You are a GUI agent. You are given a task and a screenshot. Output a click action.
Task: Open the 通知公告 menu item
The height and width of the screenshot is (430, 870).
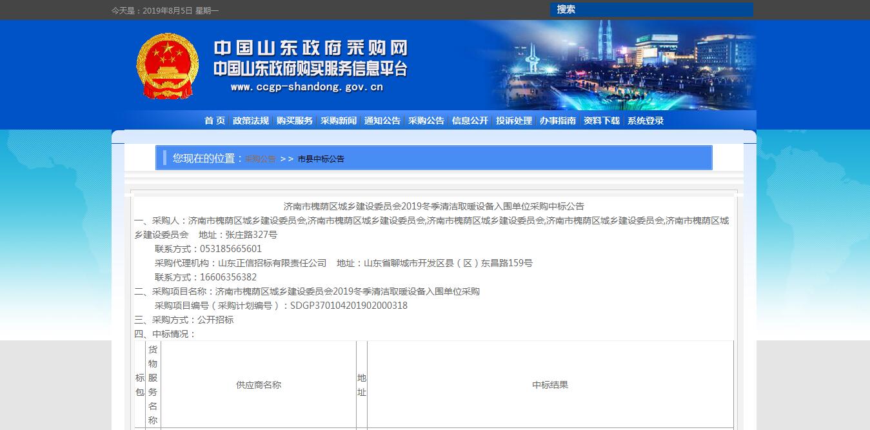[381, 121]
